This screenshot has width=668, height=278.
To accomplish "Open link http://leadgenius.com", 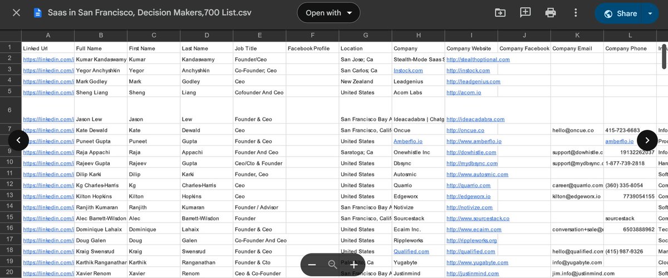I will (x=473, y=82).
